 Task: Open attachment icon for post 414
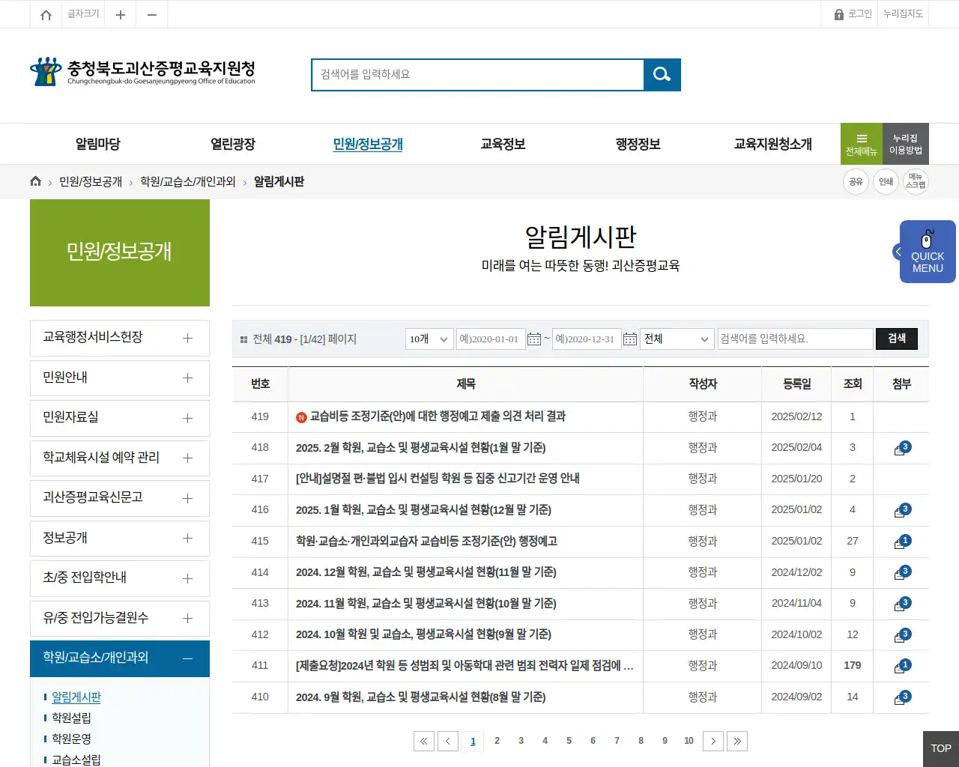[901, 572]
